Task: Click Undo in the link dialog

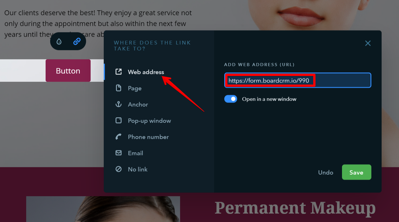Action: point(325,172)
